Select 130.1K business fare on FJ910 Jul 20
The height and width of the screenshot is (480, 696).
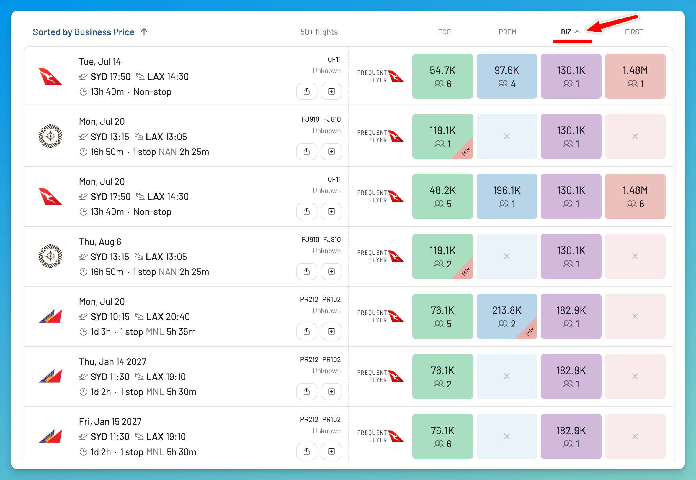coord(571,136)
